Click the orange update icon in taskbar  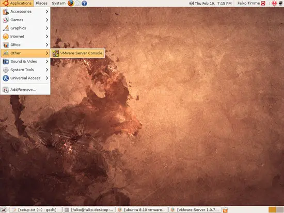coord(225,210)
